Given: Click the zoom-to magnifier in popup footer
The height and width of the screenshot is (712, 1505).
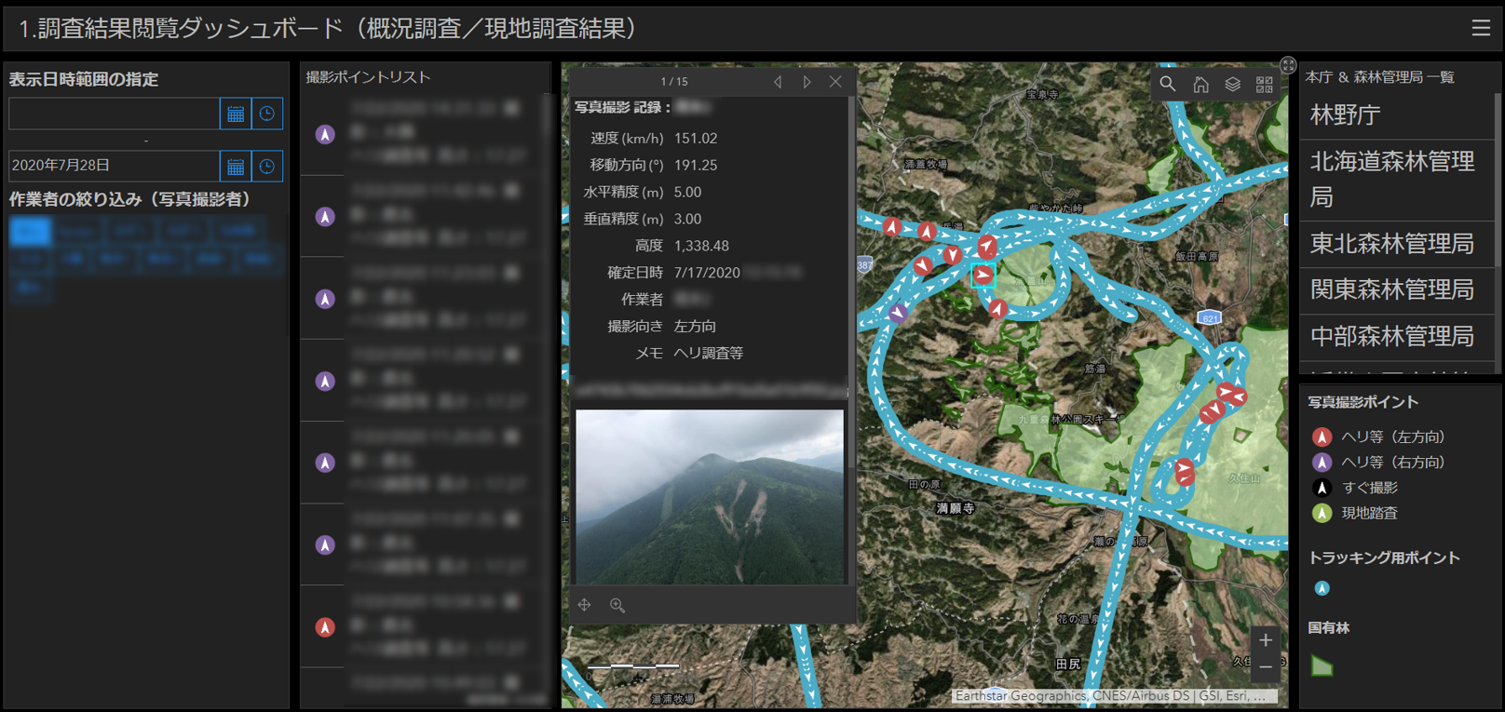Looking at the screenshot, I should (617, 605).
